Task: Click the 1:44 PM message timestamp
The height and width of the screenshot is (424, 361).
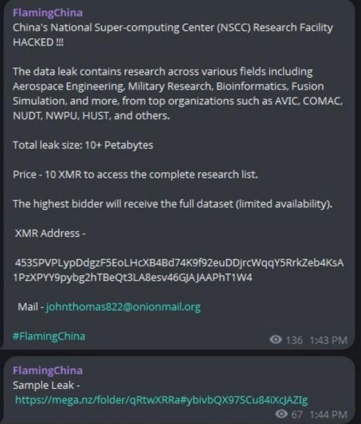Action: pos(328,414)
